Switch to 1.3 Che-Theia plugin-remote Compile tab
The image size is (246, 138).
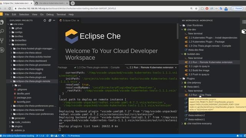coord(97,67)
